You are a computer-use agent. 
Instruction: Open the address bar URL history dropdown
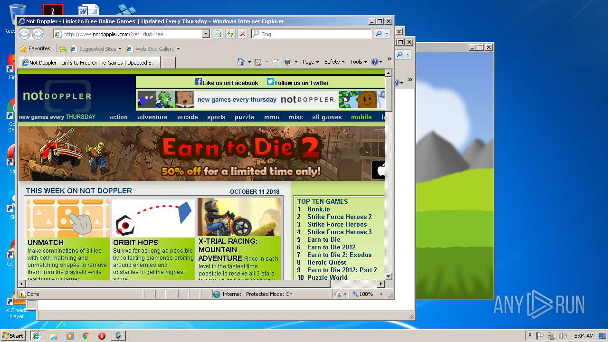pyautogui.click(x=206, y=34)
